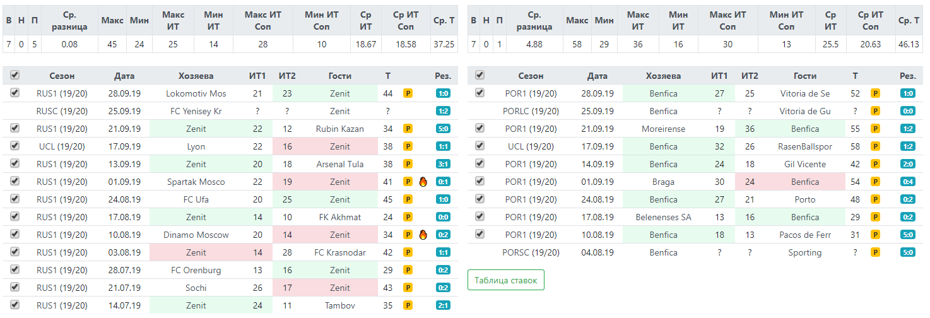Open 0:4 result badge in Braga–Benfica row
The height and width of the screenshot is (318, 930).
click(x=908, y=182)
